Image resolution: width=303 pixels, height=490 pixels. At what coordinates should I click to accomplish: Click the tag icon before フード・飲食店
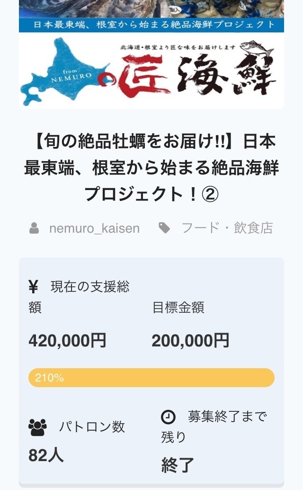click(164, 228)
